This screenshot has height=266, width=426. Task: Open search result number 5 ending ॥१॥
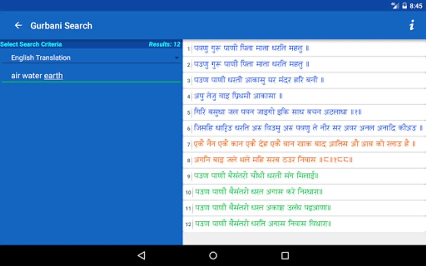point(304,112)
